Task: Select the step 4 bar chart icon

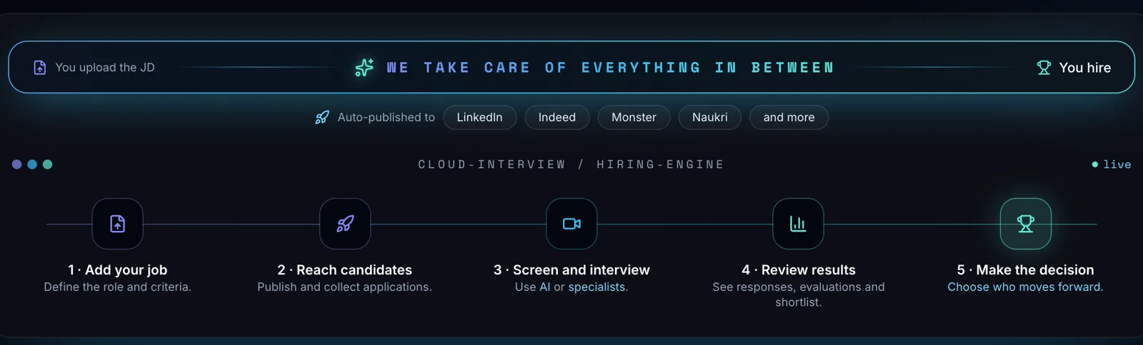Action: click(798, 224)
